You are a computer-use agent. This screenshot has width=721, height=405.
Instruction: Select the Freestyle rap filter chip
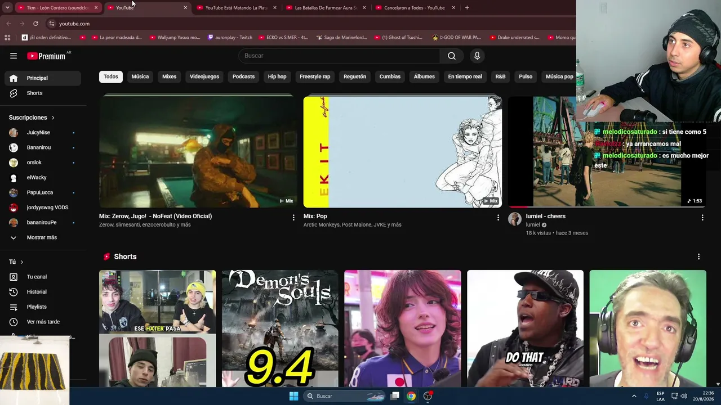pos(315,76)
